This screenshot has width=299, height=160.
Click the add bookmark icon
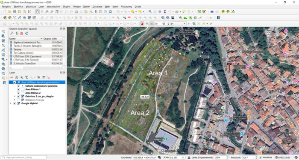(x=17, y=34)
